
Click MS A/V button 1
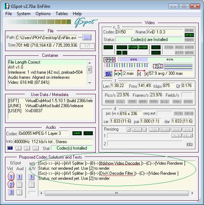click(32, 177)
